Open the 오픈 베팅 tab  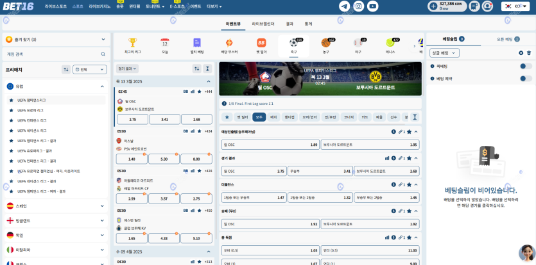coord(508,39)
